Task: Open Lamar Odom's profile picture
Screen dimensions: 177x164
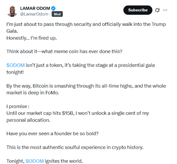Action: coord(12,11)
